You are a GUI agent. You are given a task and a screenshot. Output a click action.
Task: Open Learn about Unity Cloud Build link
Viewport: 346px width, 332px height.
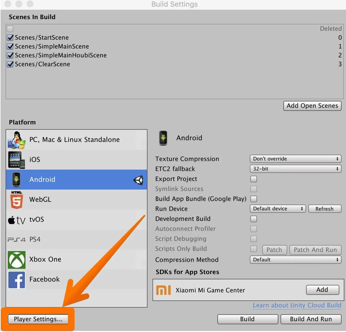pyautogui.click(x=297, y=305)
